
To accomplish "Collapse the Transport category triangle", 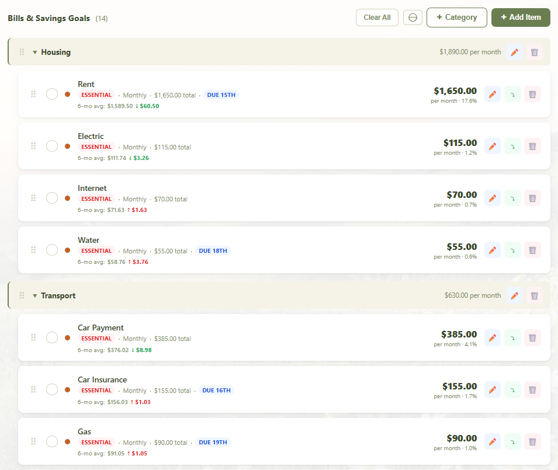I will 34,296.
